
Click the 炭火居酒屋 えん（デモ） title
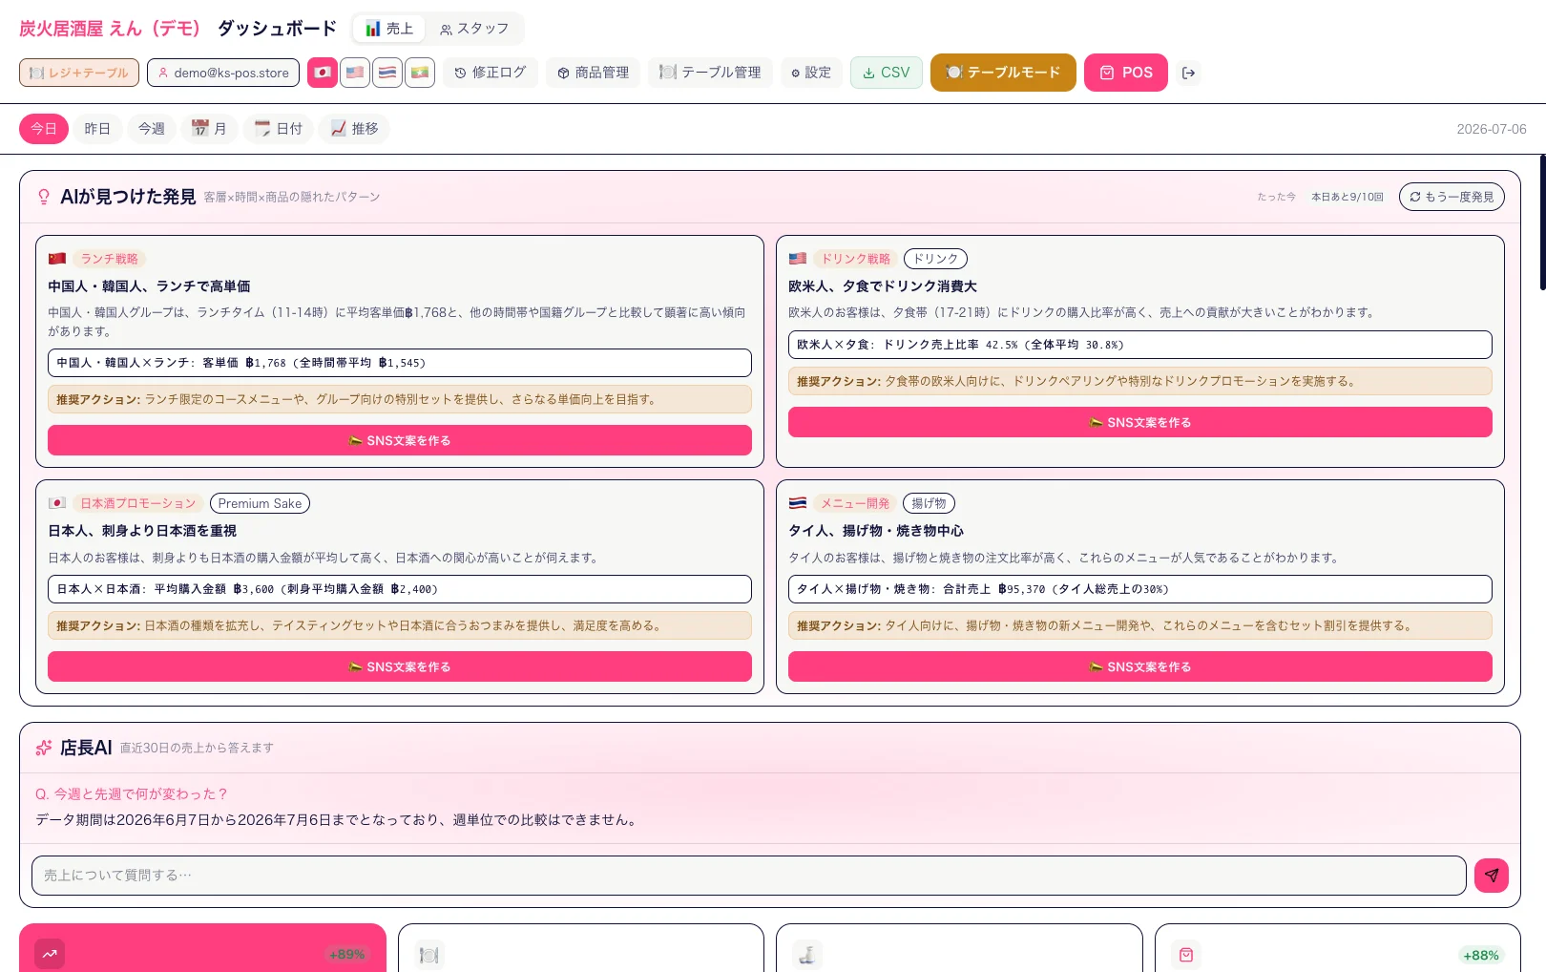point(110,29)
